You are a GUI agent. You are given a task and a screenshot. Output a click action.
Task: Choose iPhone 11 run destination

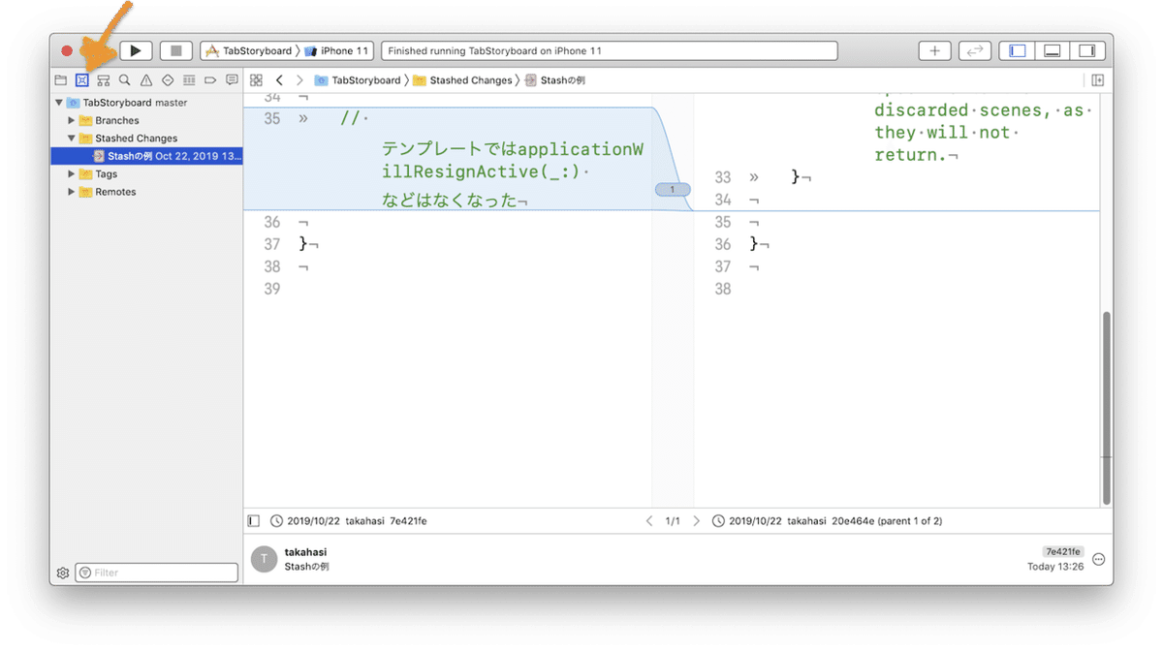337,50
